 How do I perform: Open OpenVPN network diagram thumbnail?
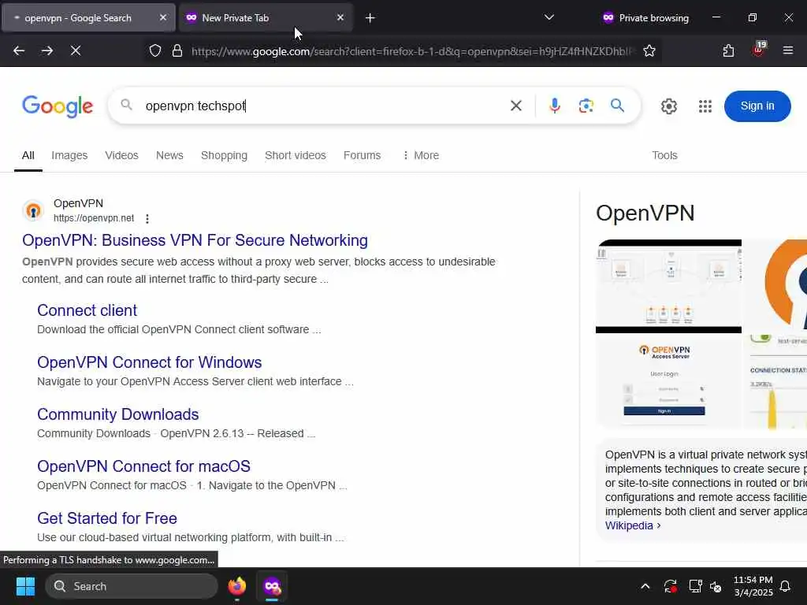tap(668, 286)
